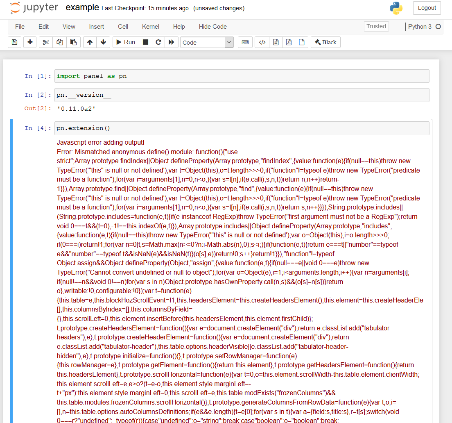Save the notebook via save icon
The image size is (452, 423).
tap(14, 42)
